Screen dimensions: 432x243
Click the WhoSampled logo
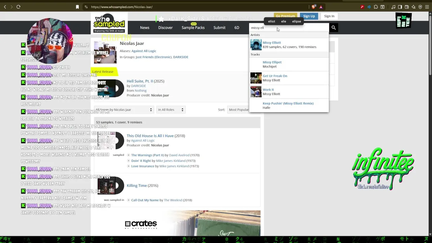109,24
